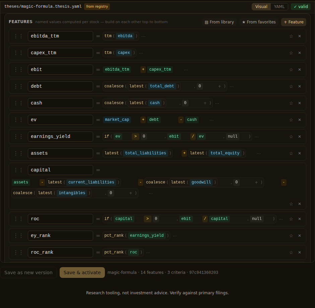The width and height of the screenshot is (315, 308).
Task: Open From favorites list
Action: click(x=259, y=22)
